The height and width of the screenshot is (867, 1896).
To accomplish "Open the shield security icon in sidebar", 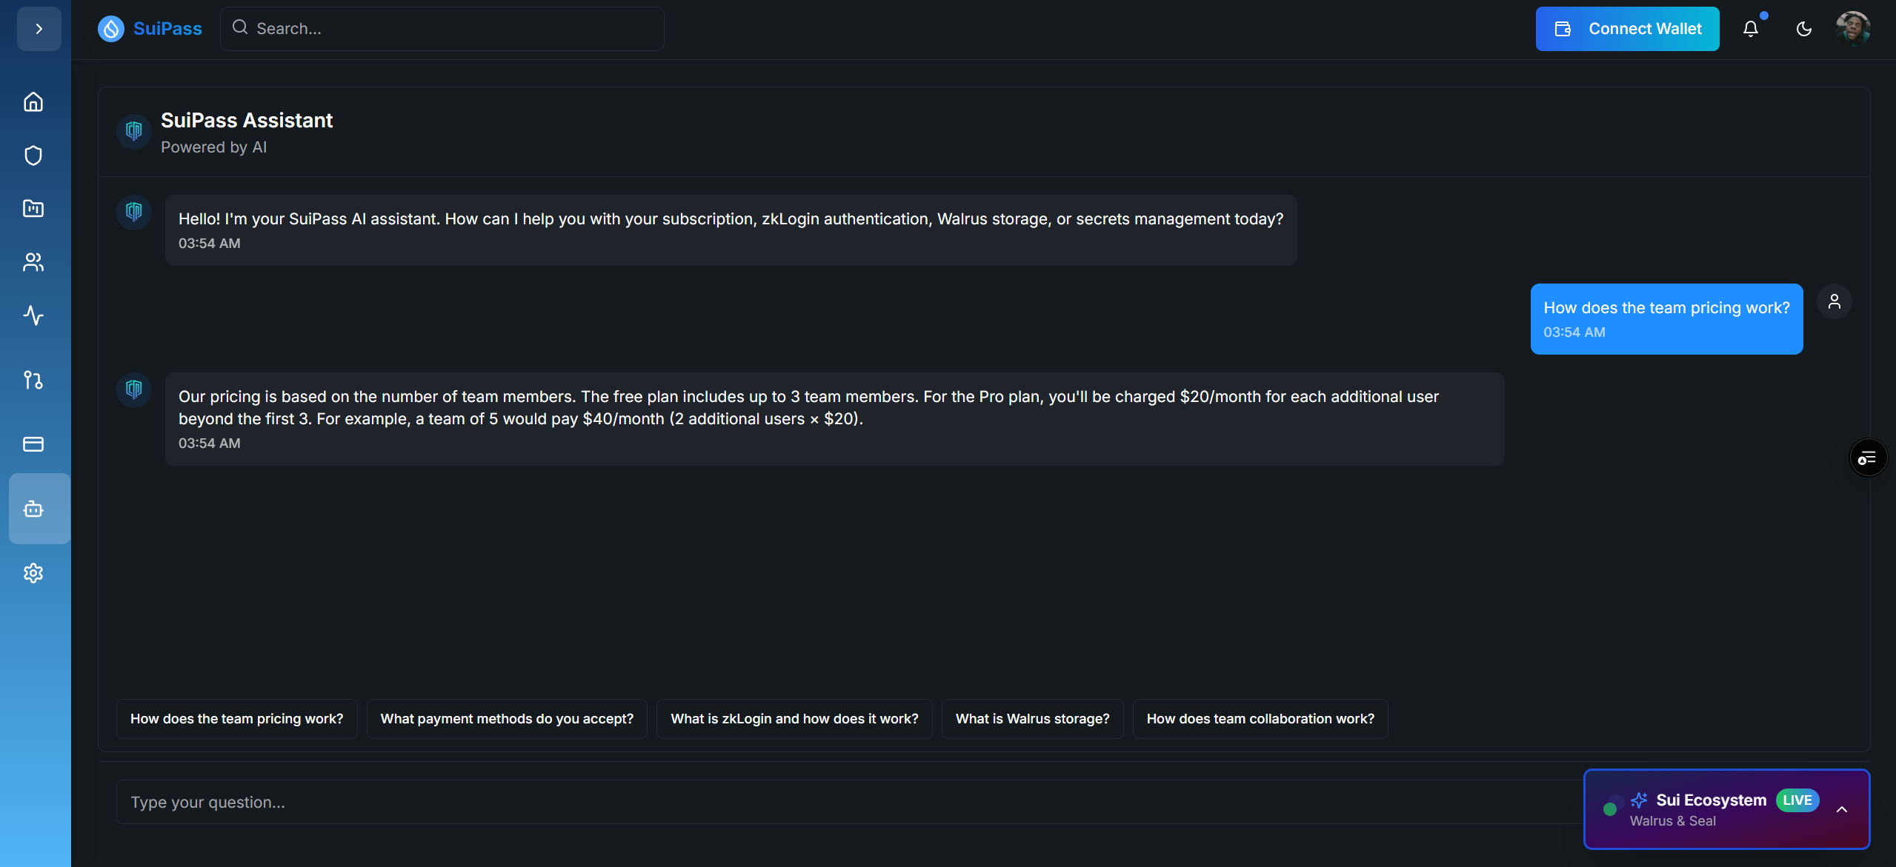I will point(33,155).
